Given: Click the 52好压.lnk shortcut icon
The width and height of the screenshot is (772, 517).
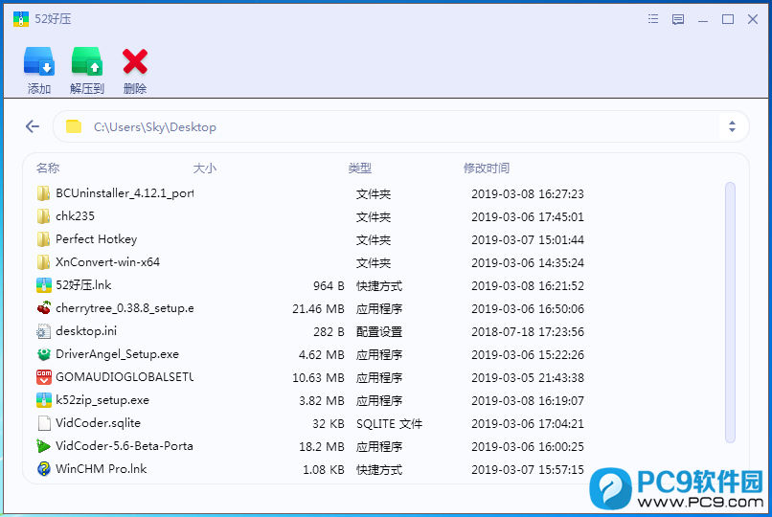Looking at the screenshot, I should (x=44, y=285).
